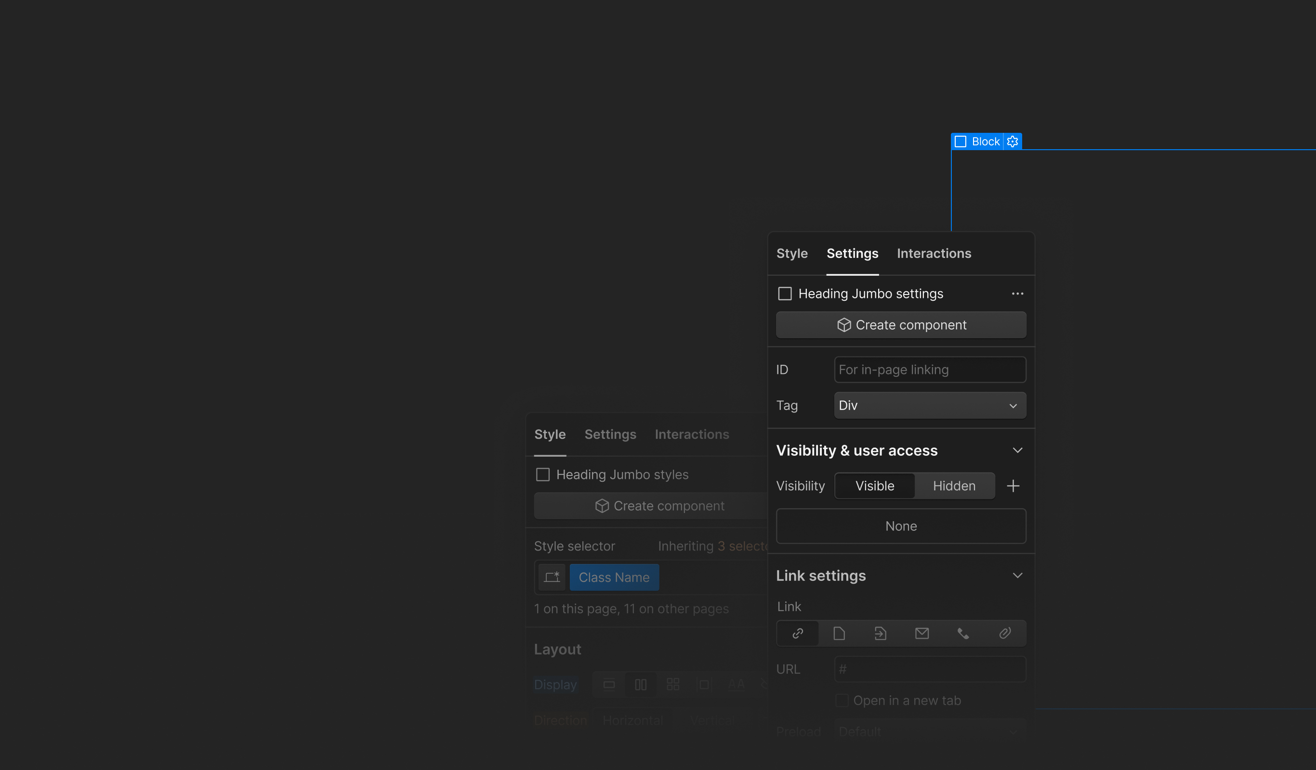Set Visibility to Visible

pyautogui.click(x=875, y=486)
